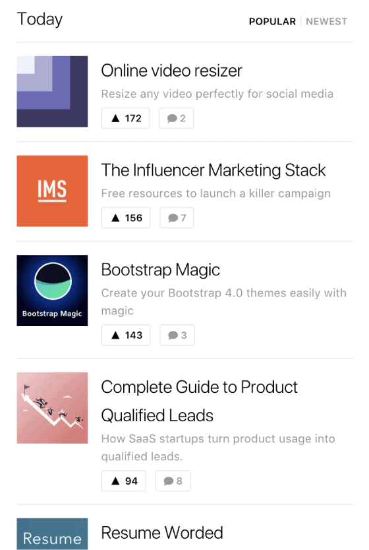Open Complete Guide to Product Qualified Leads title
Screen dimensions: 369x550
point(199,401)
